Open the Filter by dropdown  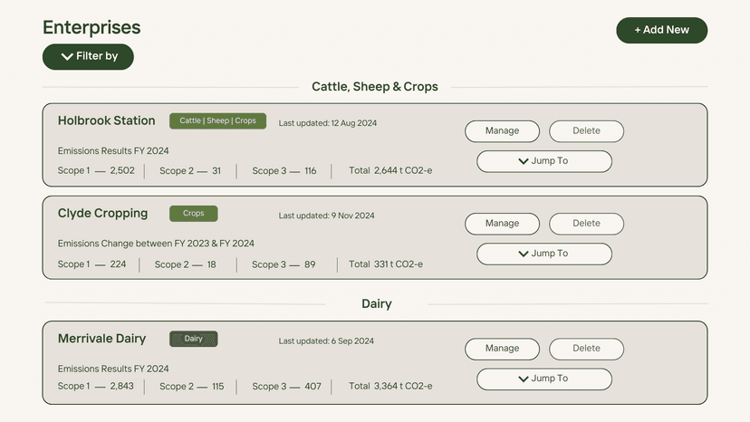(x=88, y=56)
